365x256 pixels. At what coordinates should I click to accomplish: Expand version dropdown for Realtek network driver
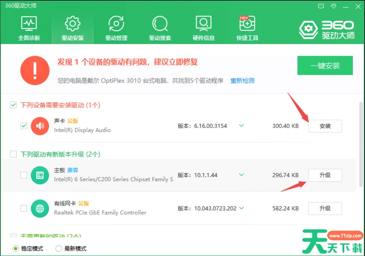coord(241,208)
